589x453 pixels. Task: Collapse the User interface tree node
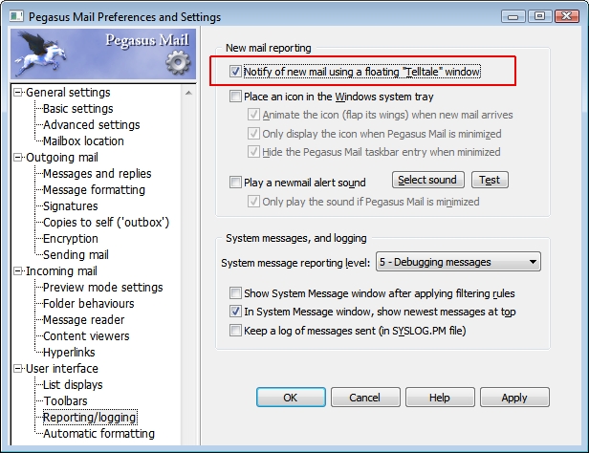(x=18, y=369)
